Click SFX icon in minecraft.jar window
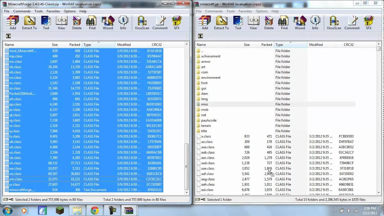Viewport: 384px width, 216px height. point(368,23)
